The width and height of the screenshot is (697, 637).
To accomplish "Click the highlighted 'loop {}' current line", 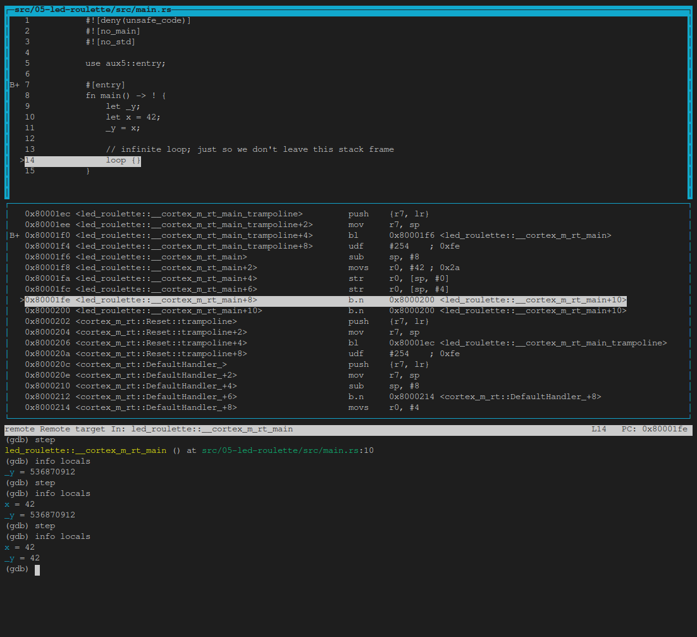I will (83, 161).
